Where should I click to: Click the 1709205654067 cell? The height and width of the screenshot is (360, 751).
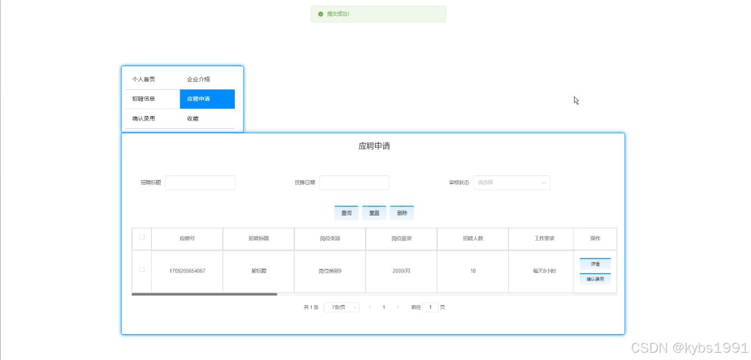(187, 271)
